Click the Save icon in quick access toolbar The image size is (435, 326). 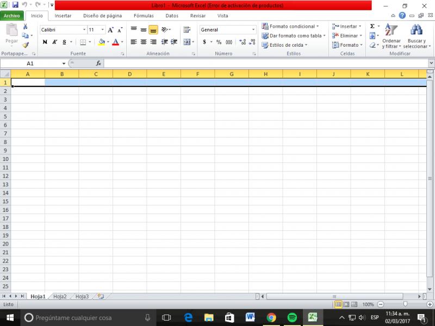pyautogui.click(x=15, y=5)
